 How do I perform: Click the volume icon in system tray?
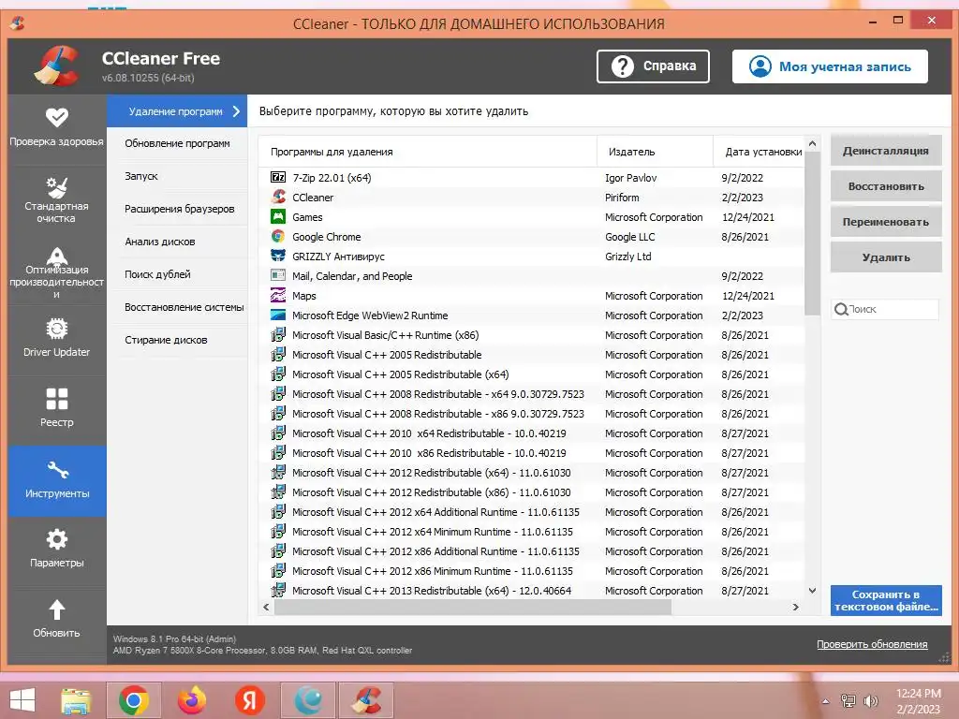(870, 701)
